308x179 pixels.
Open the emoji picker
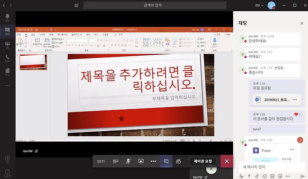(x=264, y=176)
